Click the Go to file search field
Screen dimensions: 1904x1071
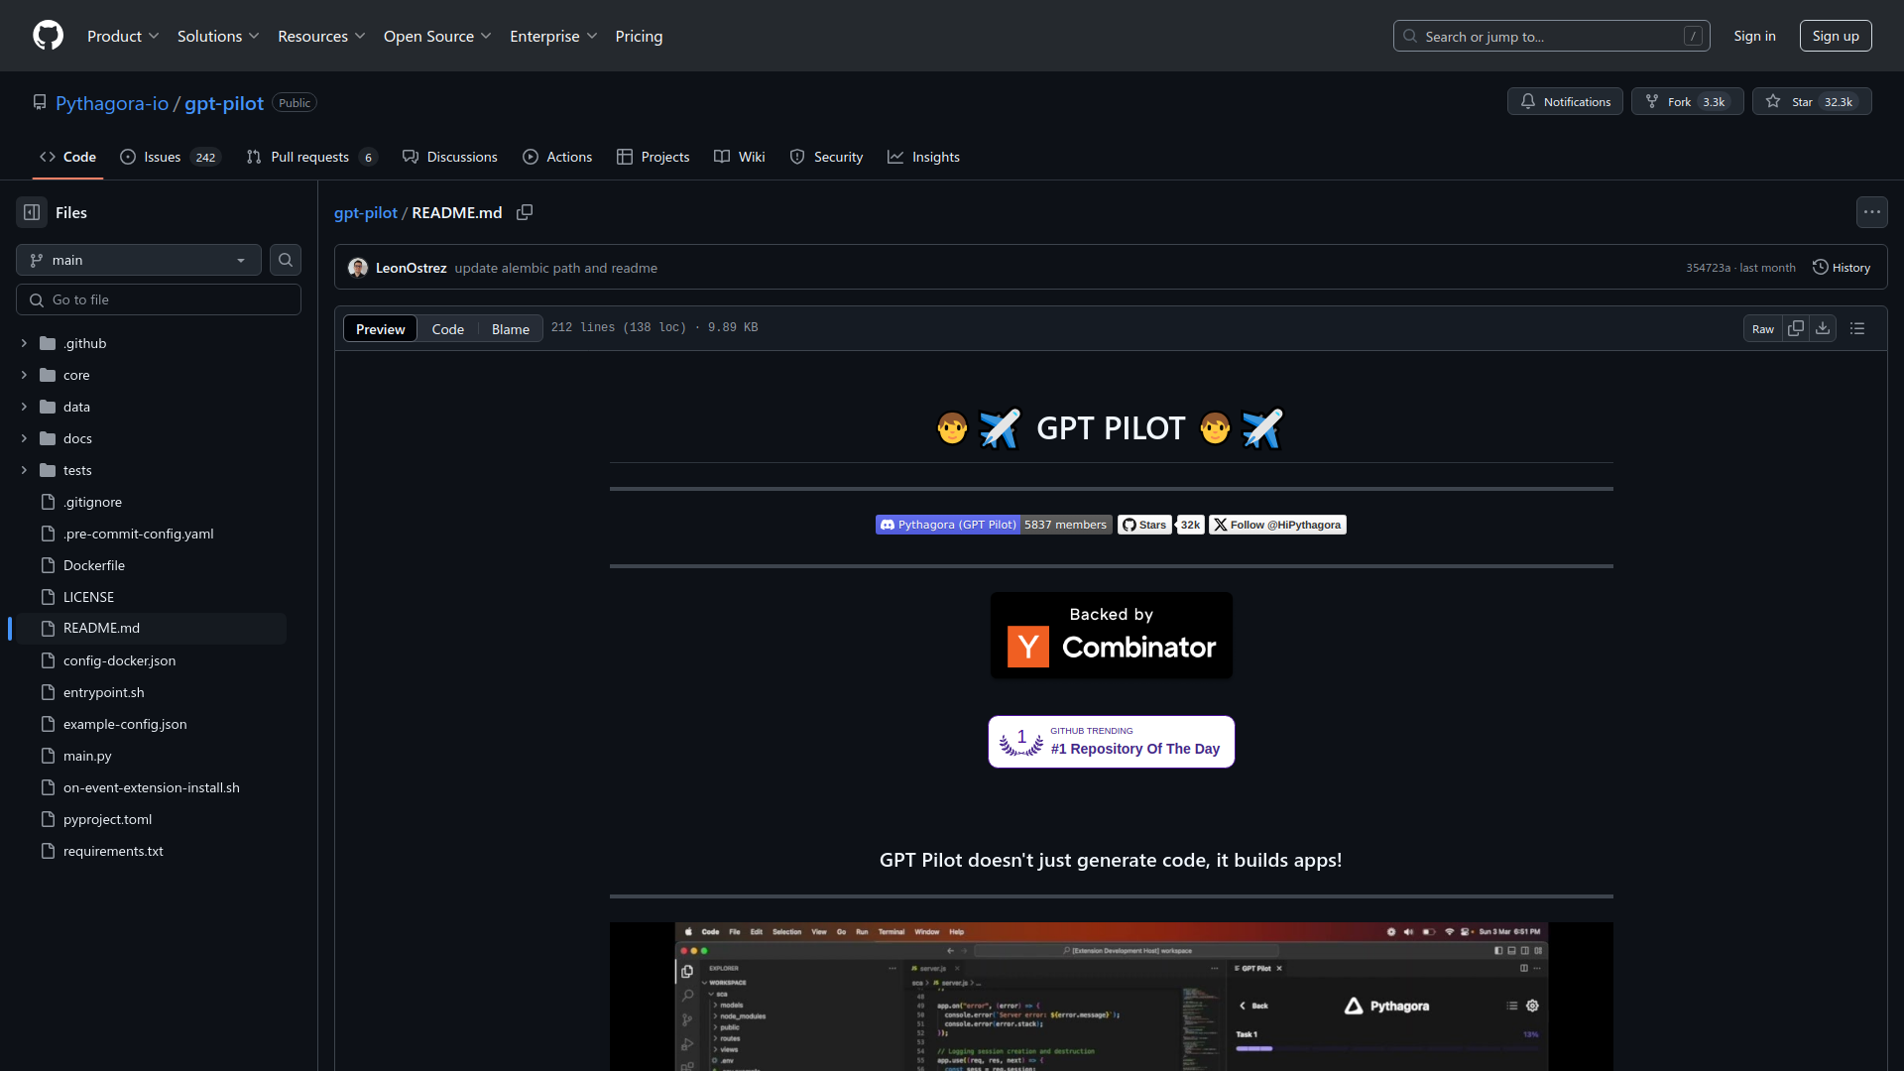(x=159, y=298)
